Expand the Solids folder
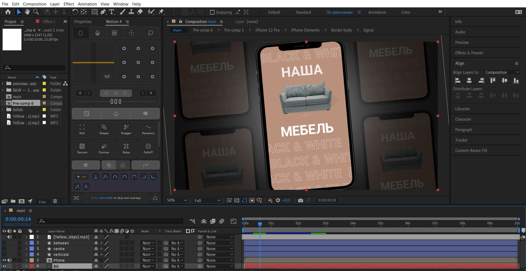Image resolution: width=526 pixels, height=271 pixels. click(3, 110)
